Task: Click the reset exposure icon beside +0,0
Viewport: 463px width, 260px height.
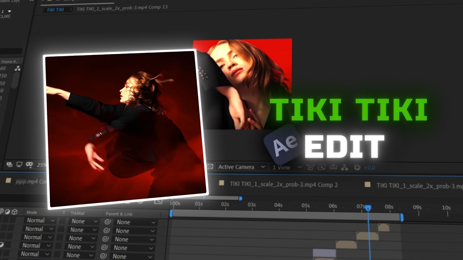Action: pyautogui.click(x=357, y=167)
